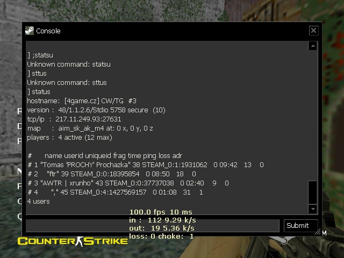This screenshot has width=344, height=258.
Task: Click the console scroll up arrow
Action: click(313, 46)
